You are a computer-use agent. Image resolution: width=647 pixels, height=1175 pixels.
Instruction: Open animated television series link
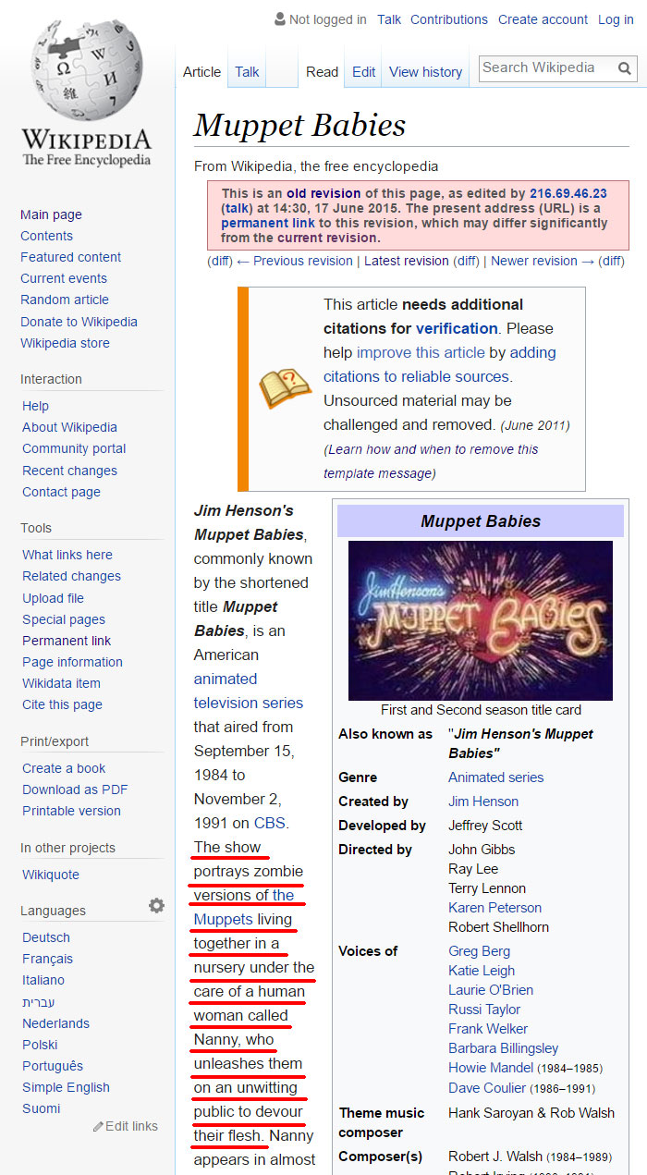pos(248,691)
